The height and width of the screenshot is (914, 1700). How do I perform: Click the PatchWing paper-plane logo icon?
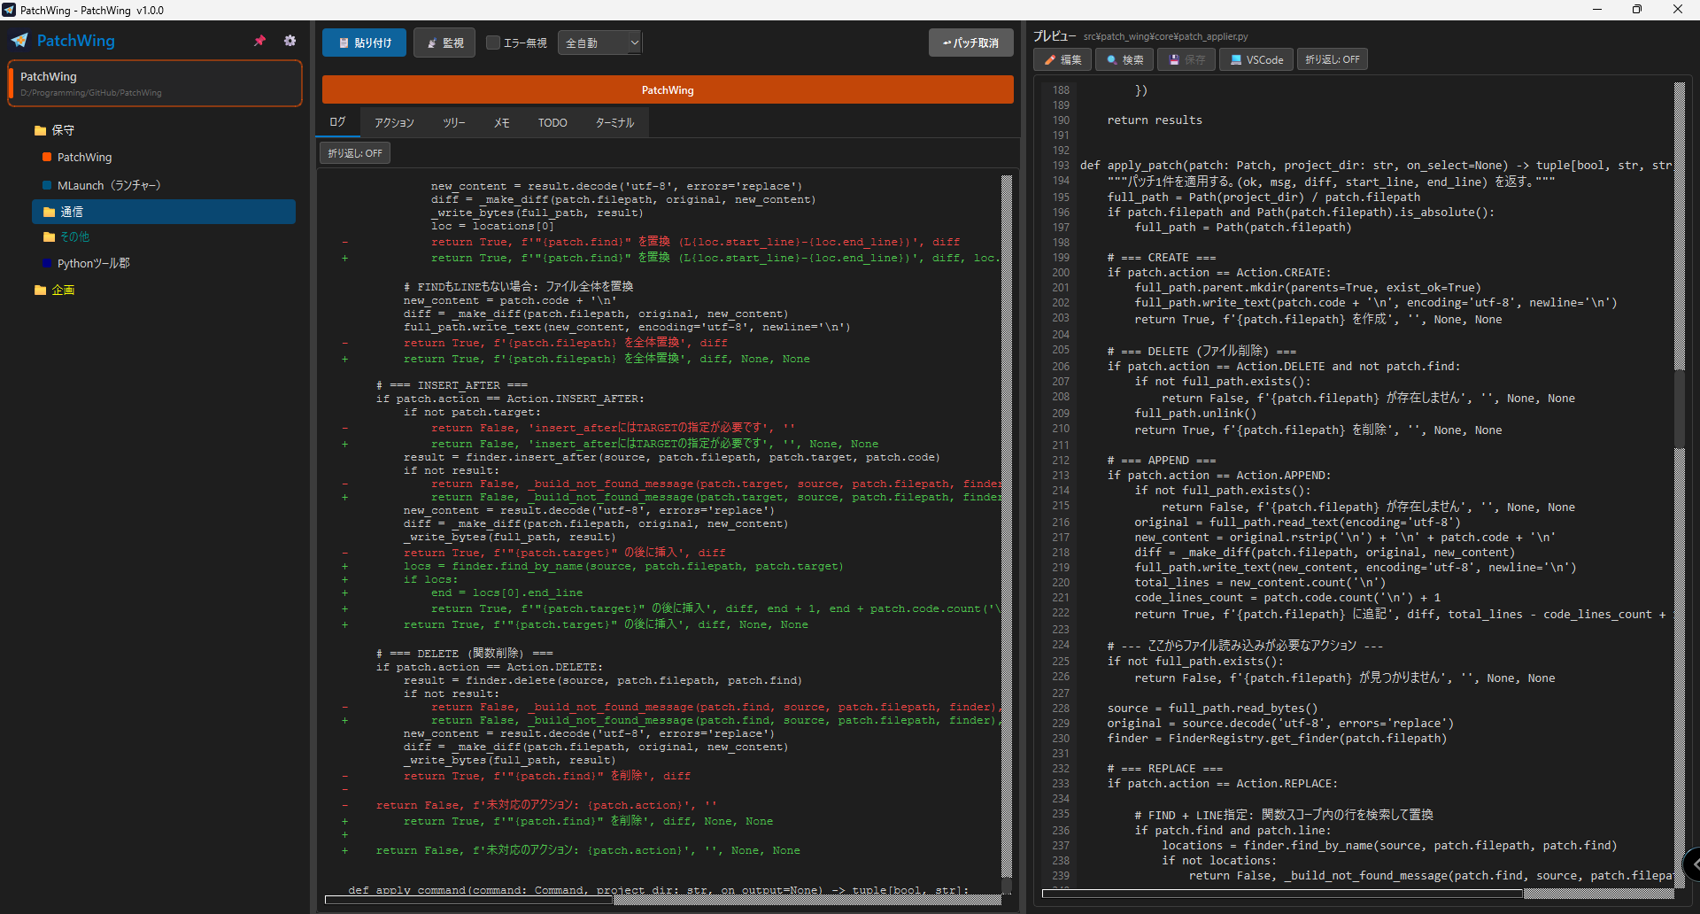(19, 40)
